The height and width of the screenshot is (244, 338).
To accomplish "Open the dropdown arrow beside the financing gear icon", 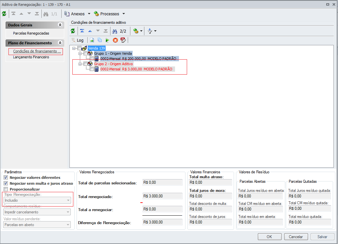I will [x=141, y=31].
